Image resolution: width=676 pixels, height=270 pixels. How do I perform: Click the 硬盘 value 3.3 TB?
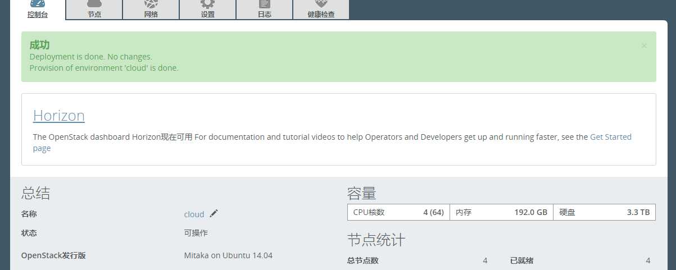click(x=638, y=213)
